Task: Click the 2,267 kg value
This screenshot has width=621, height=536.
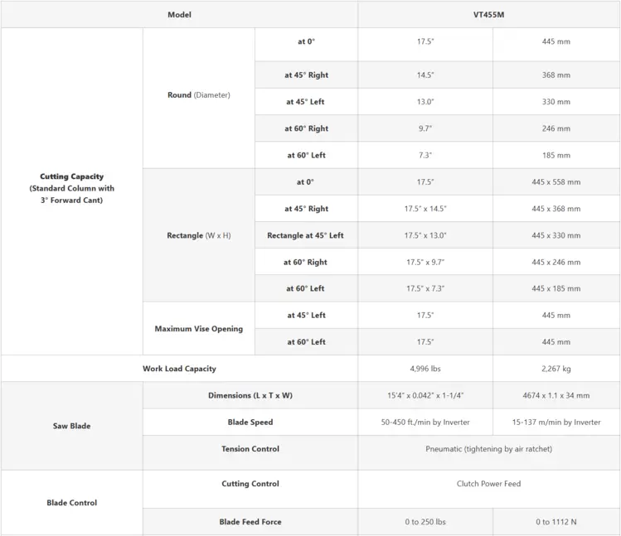Action: pyautogui.click(x=556, y=369)
